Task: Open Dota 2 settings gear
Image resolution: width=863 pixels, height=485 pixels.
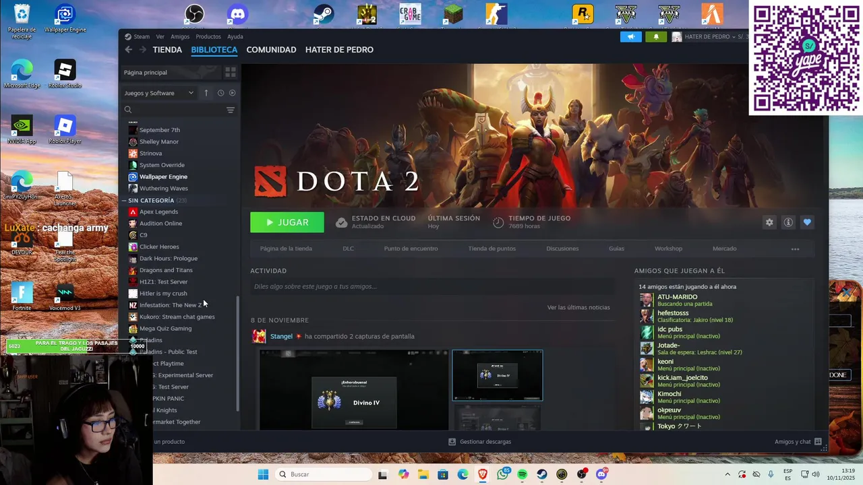Action: (769, 222)
